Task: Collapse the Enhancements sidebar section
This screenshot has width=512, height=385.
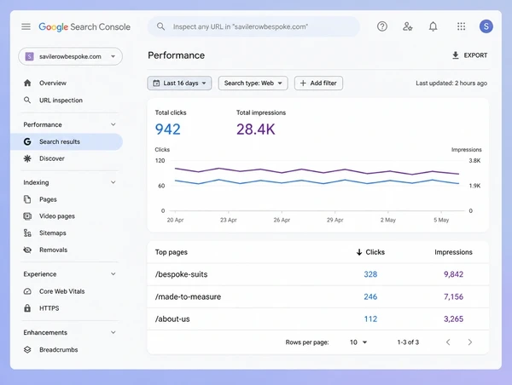Action: click(x=113, y=332)
